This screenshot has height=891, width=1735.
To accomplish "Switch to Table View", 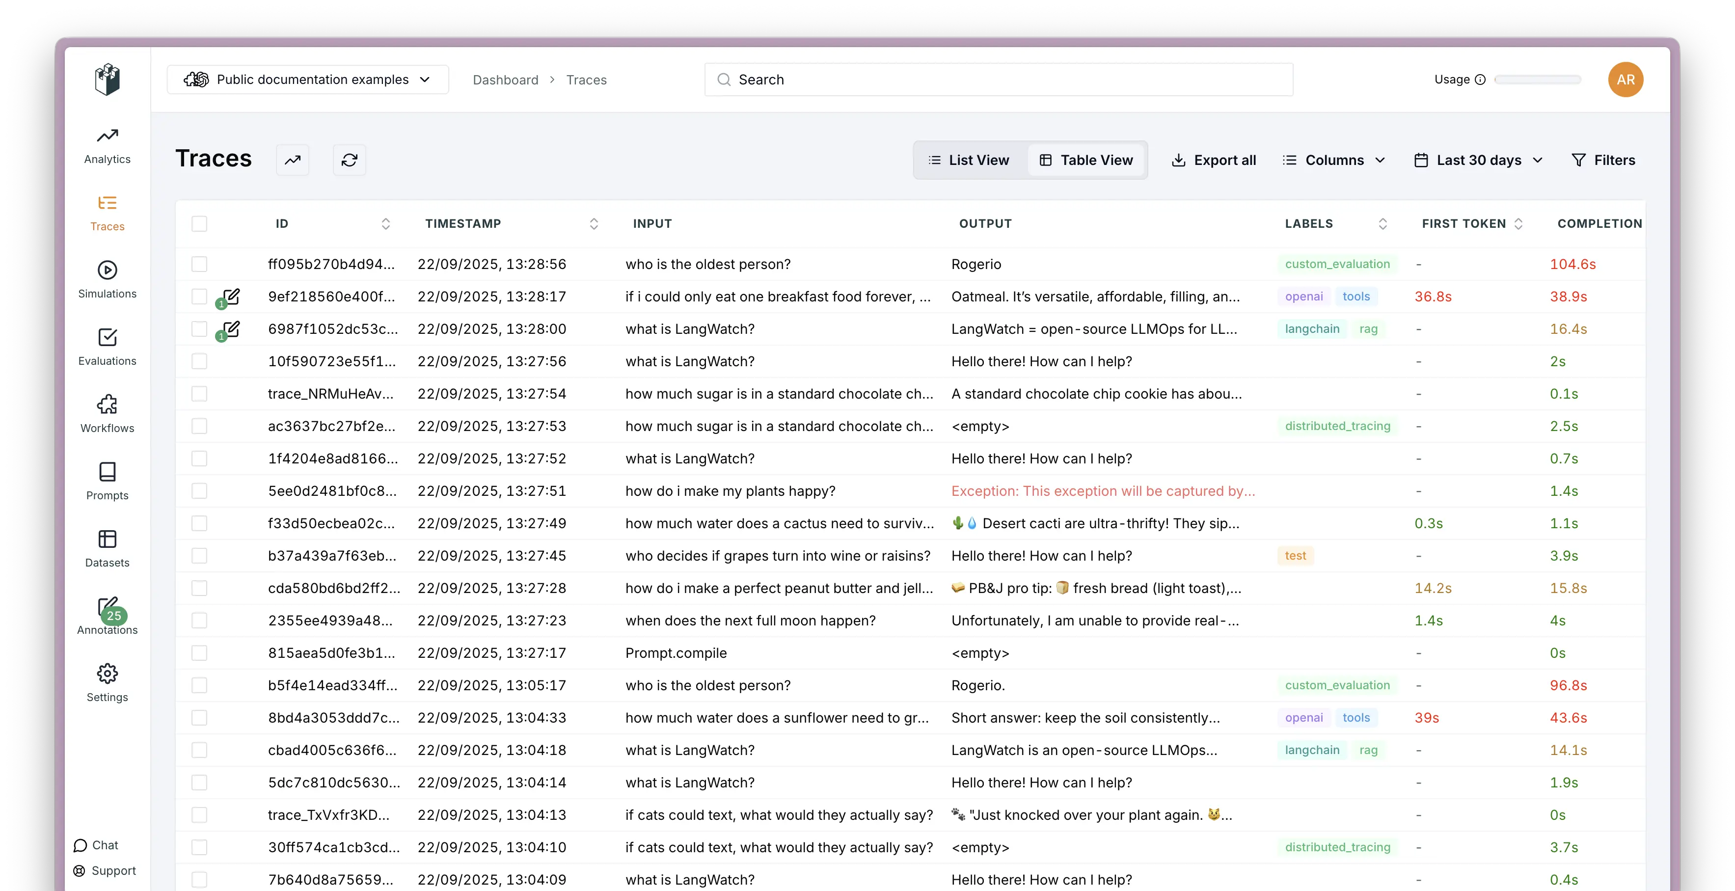I will tap(1085, 161).
